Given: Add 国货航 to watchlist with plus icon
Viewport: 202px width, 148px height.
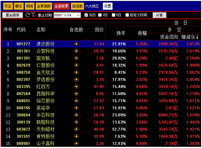Looking at the screenshot, I should [x=76, y=58].
